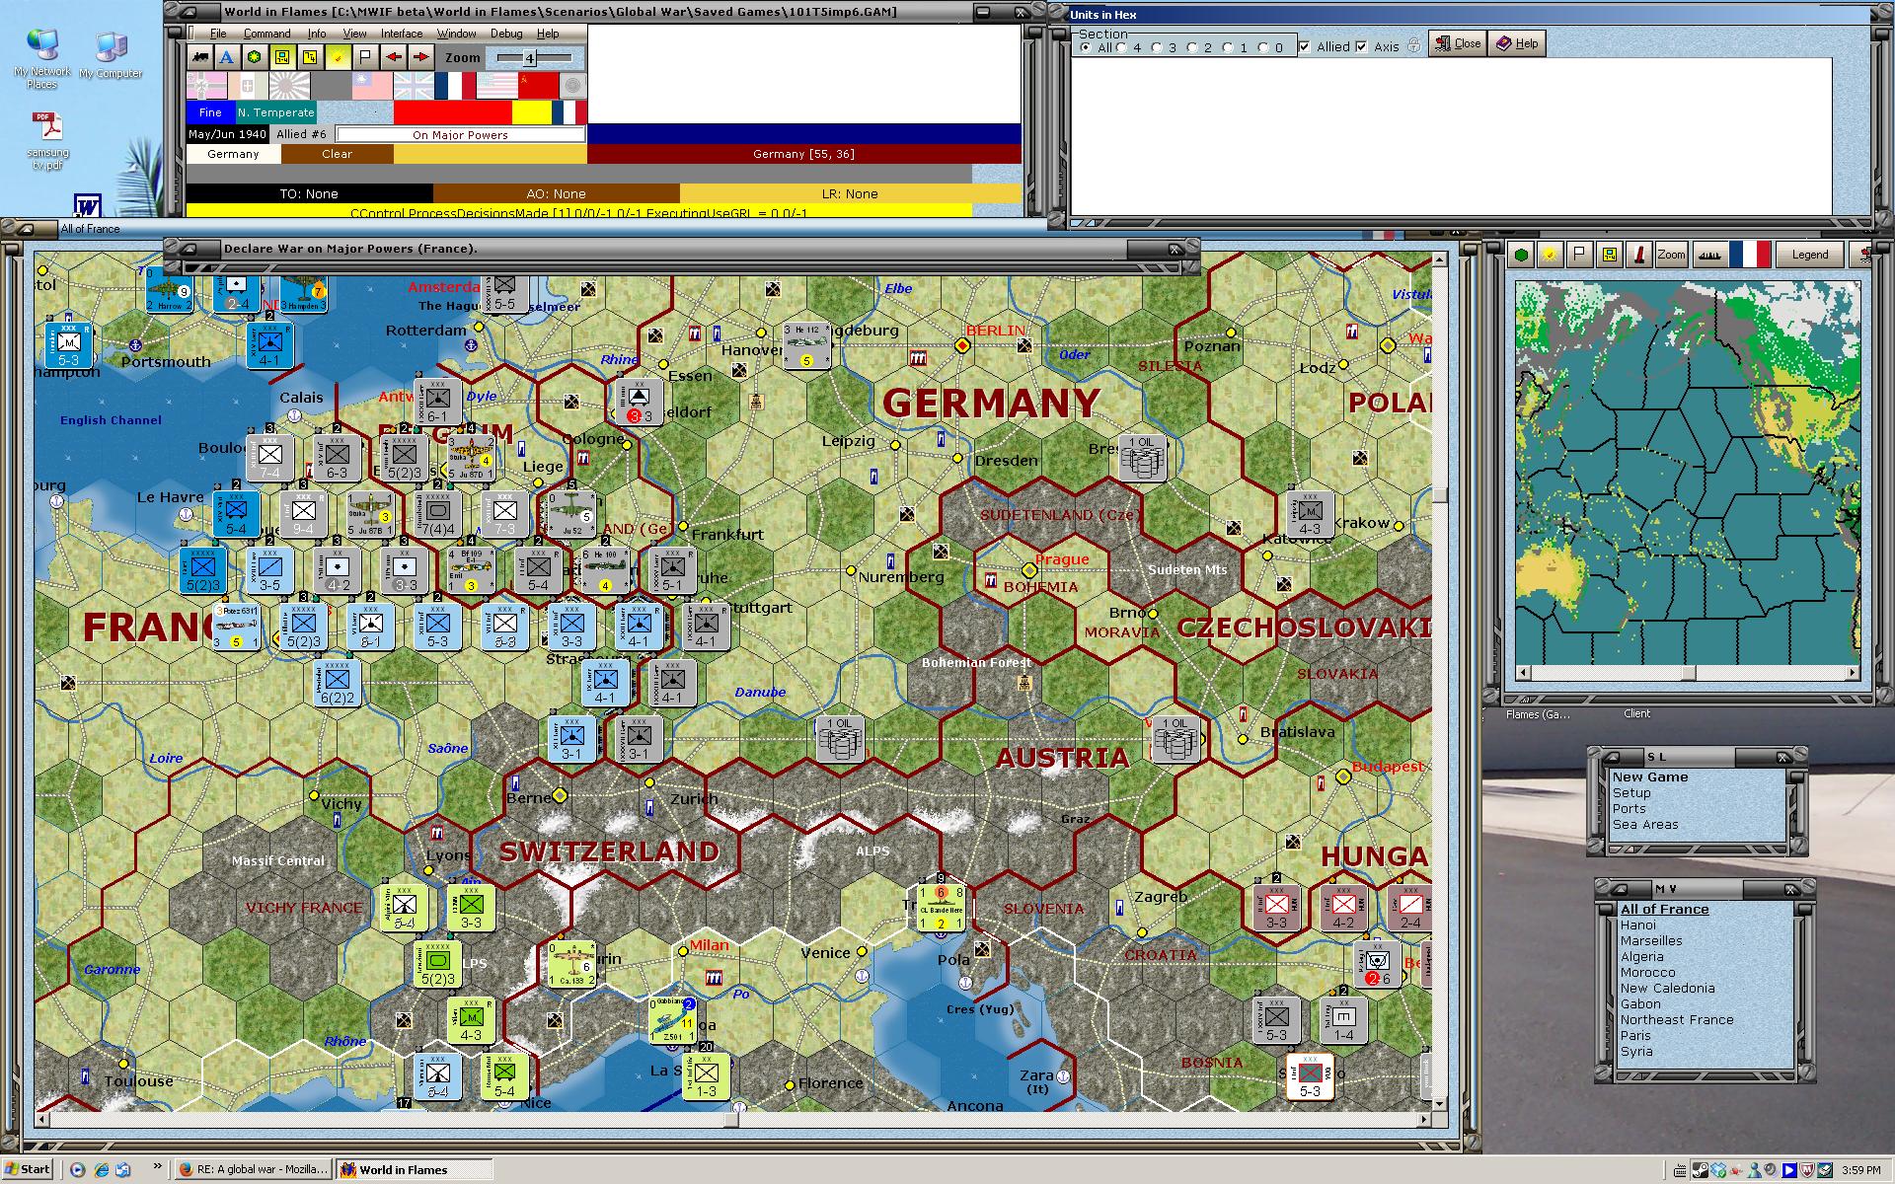The width and height of the screenshot is (1895, 1184).
Task: Click the globe map horizontal scrollbar
Action: click(1689, 673)
